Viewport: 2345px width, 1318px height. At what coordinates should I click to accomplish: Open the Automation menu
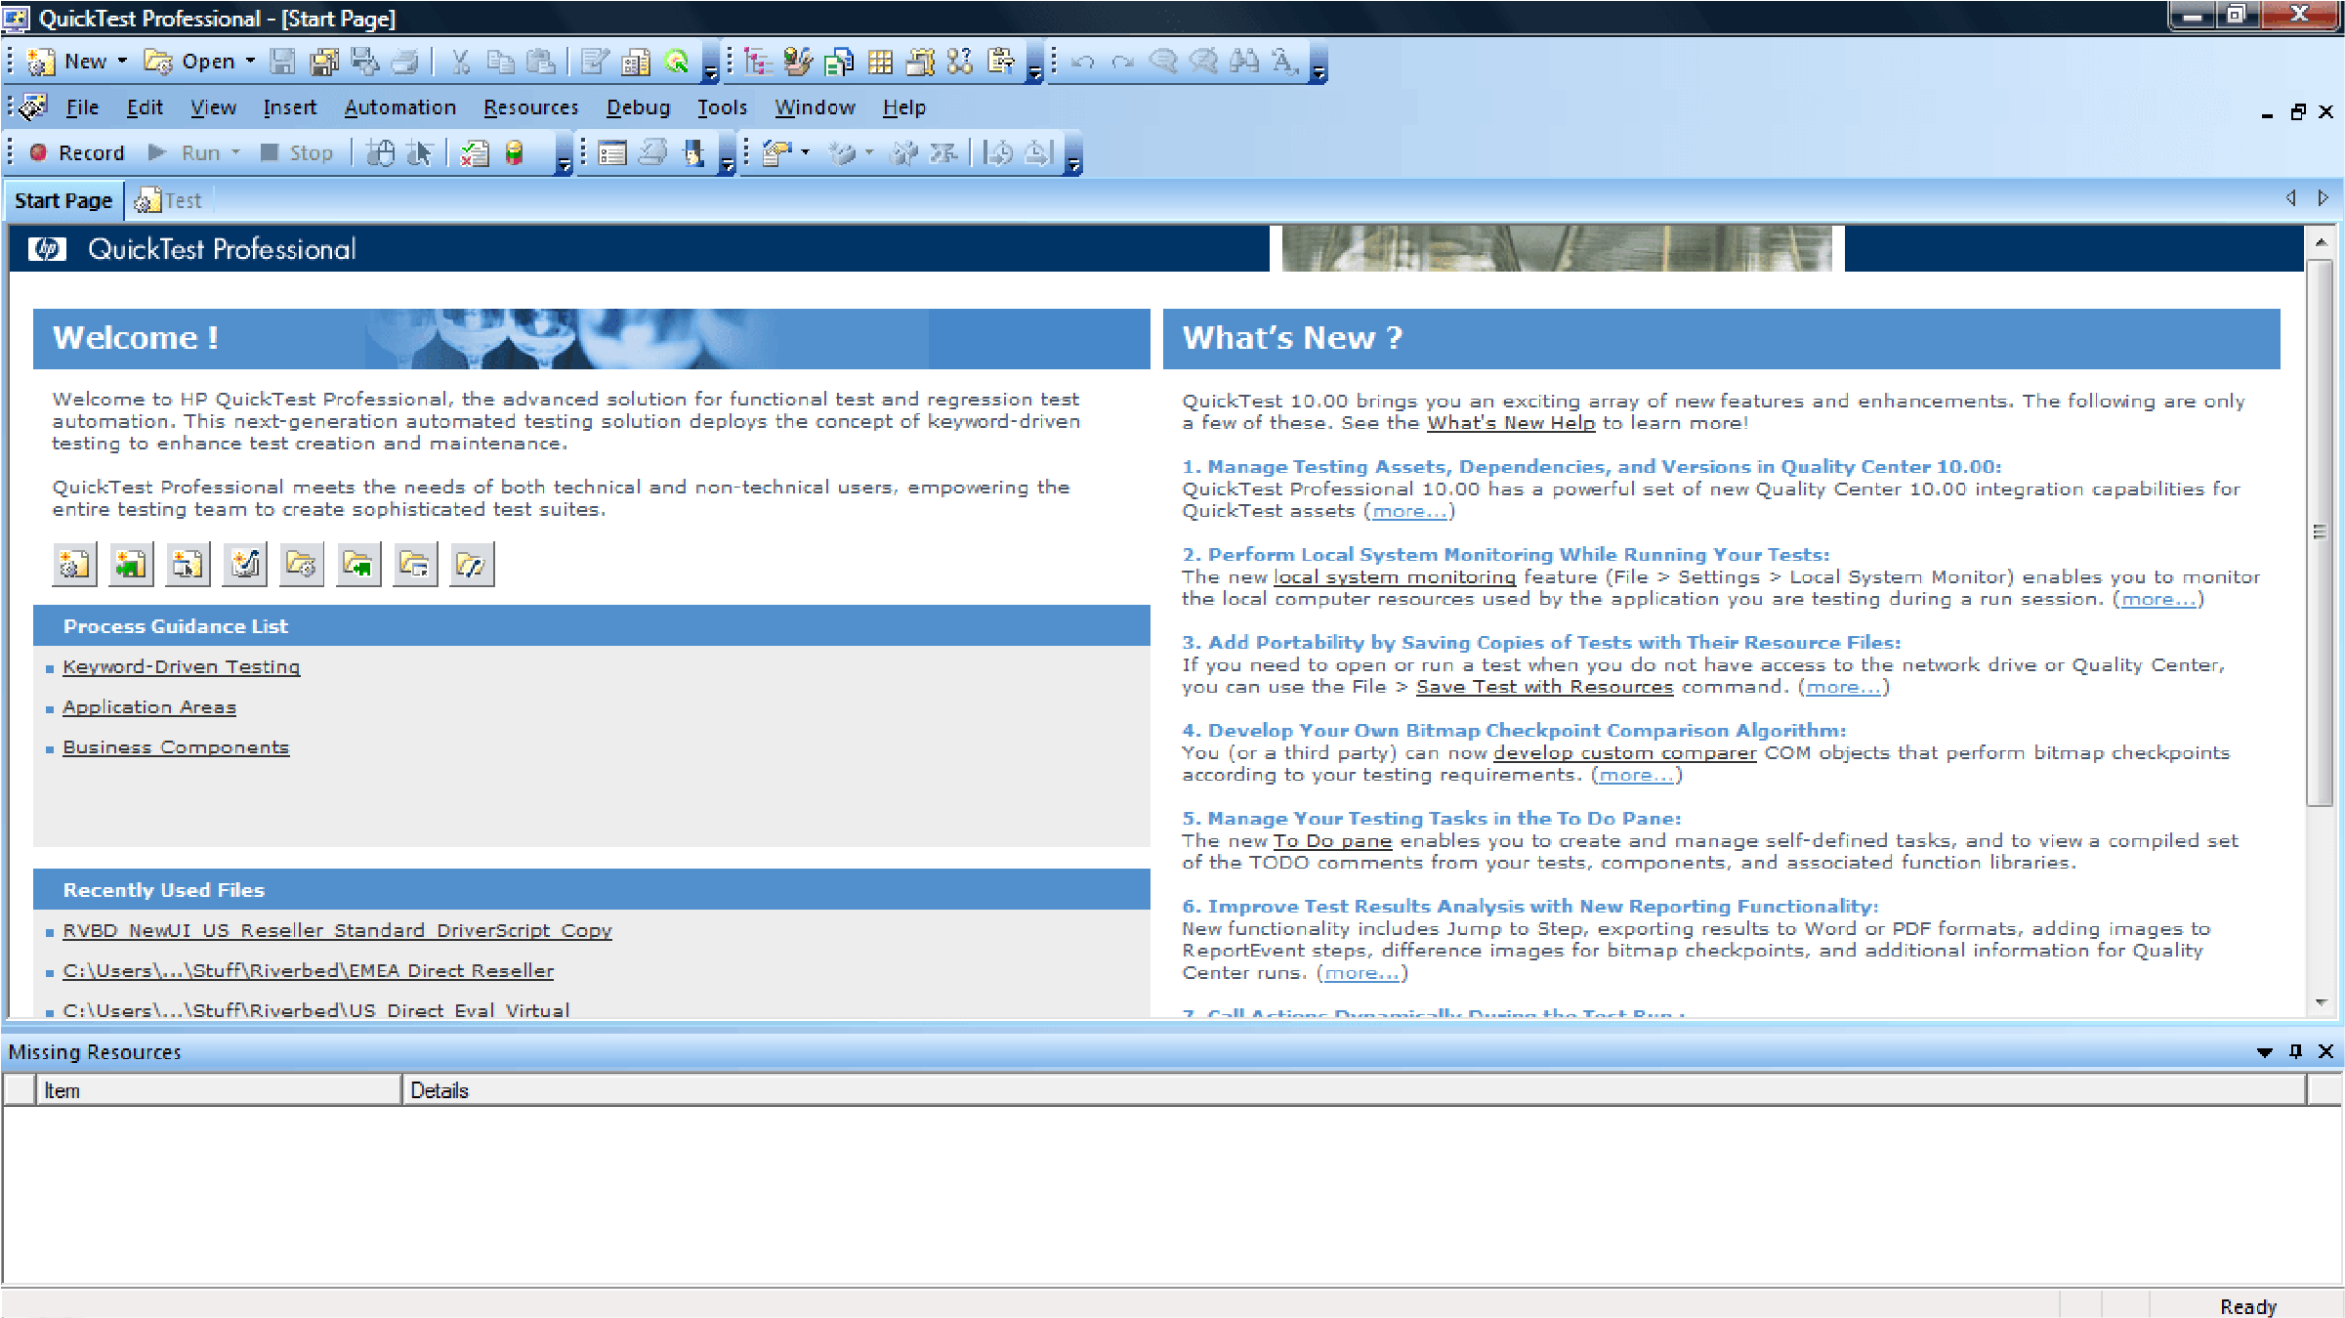pyautogui.click(x=400, y=107)
